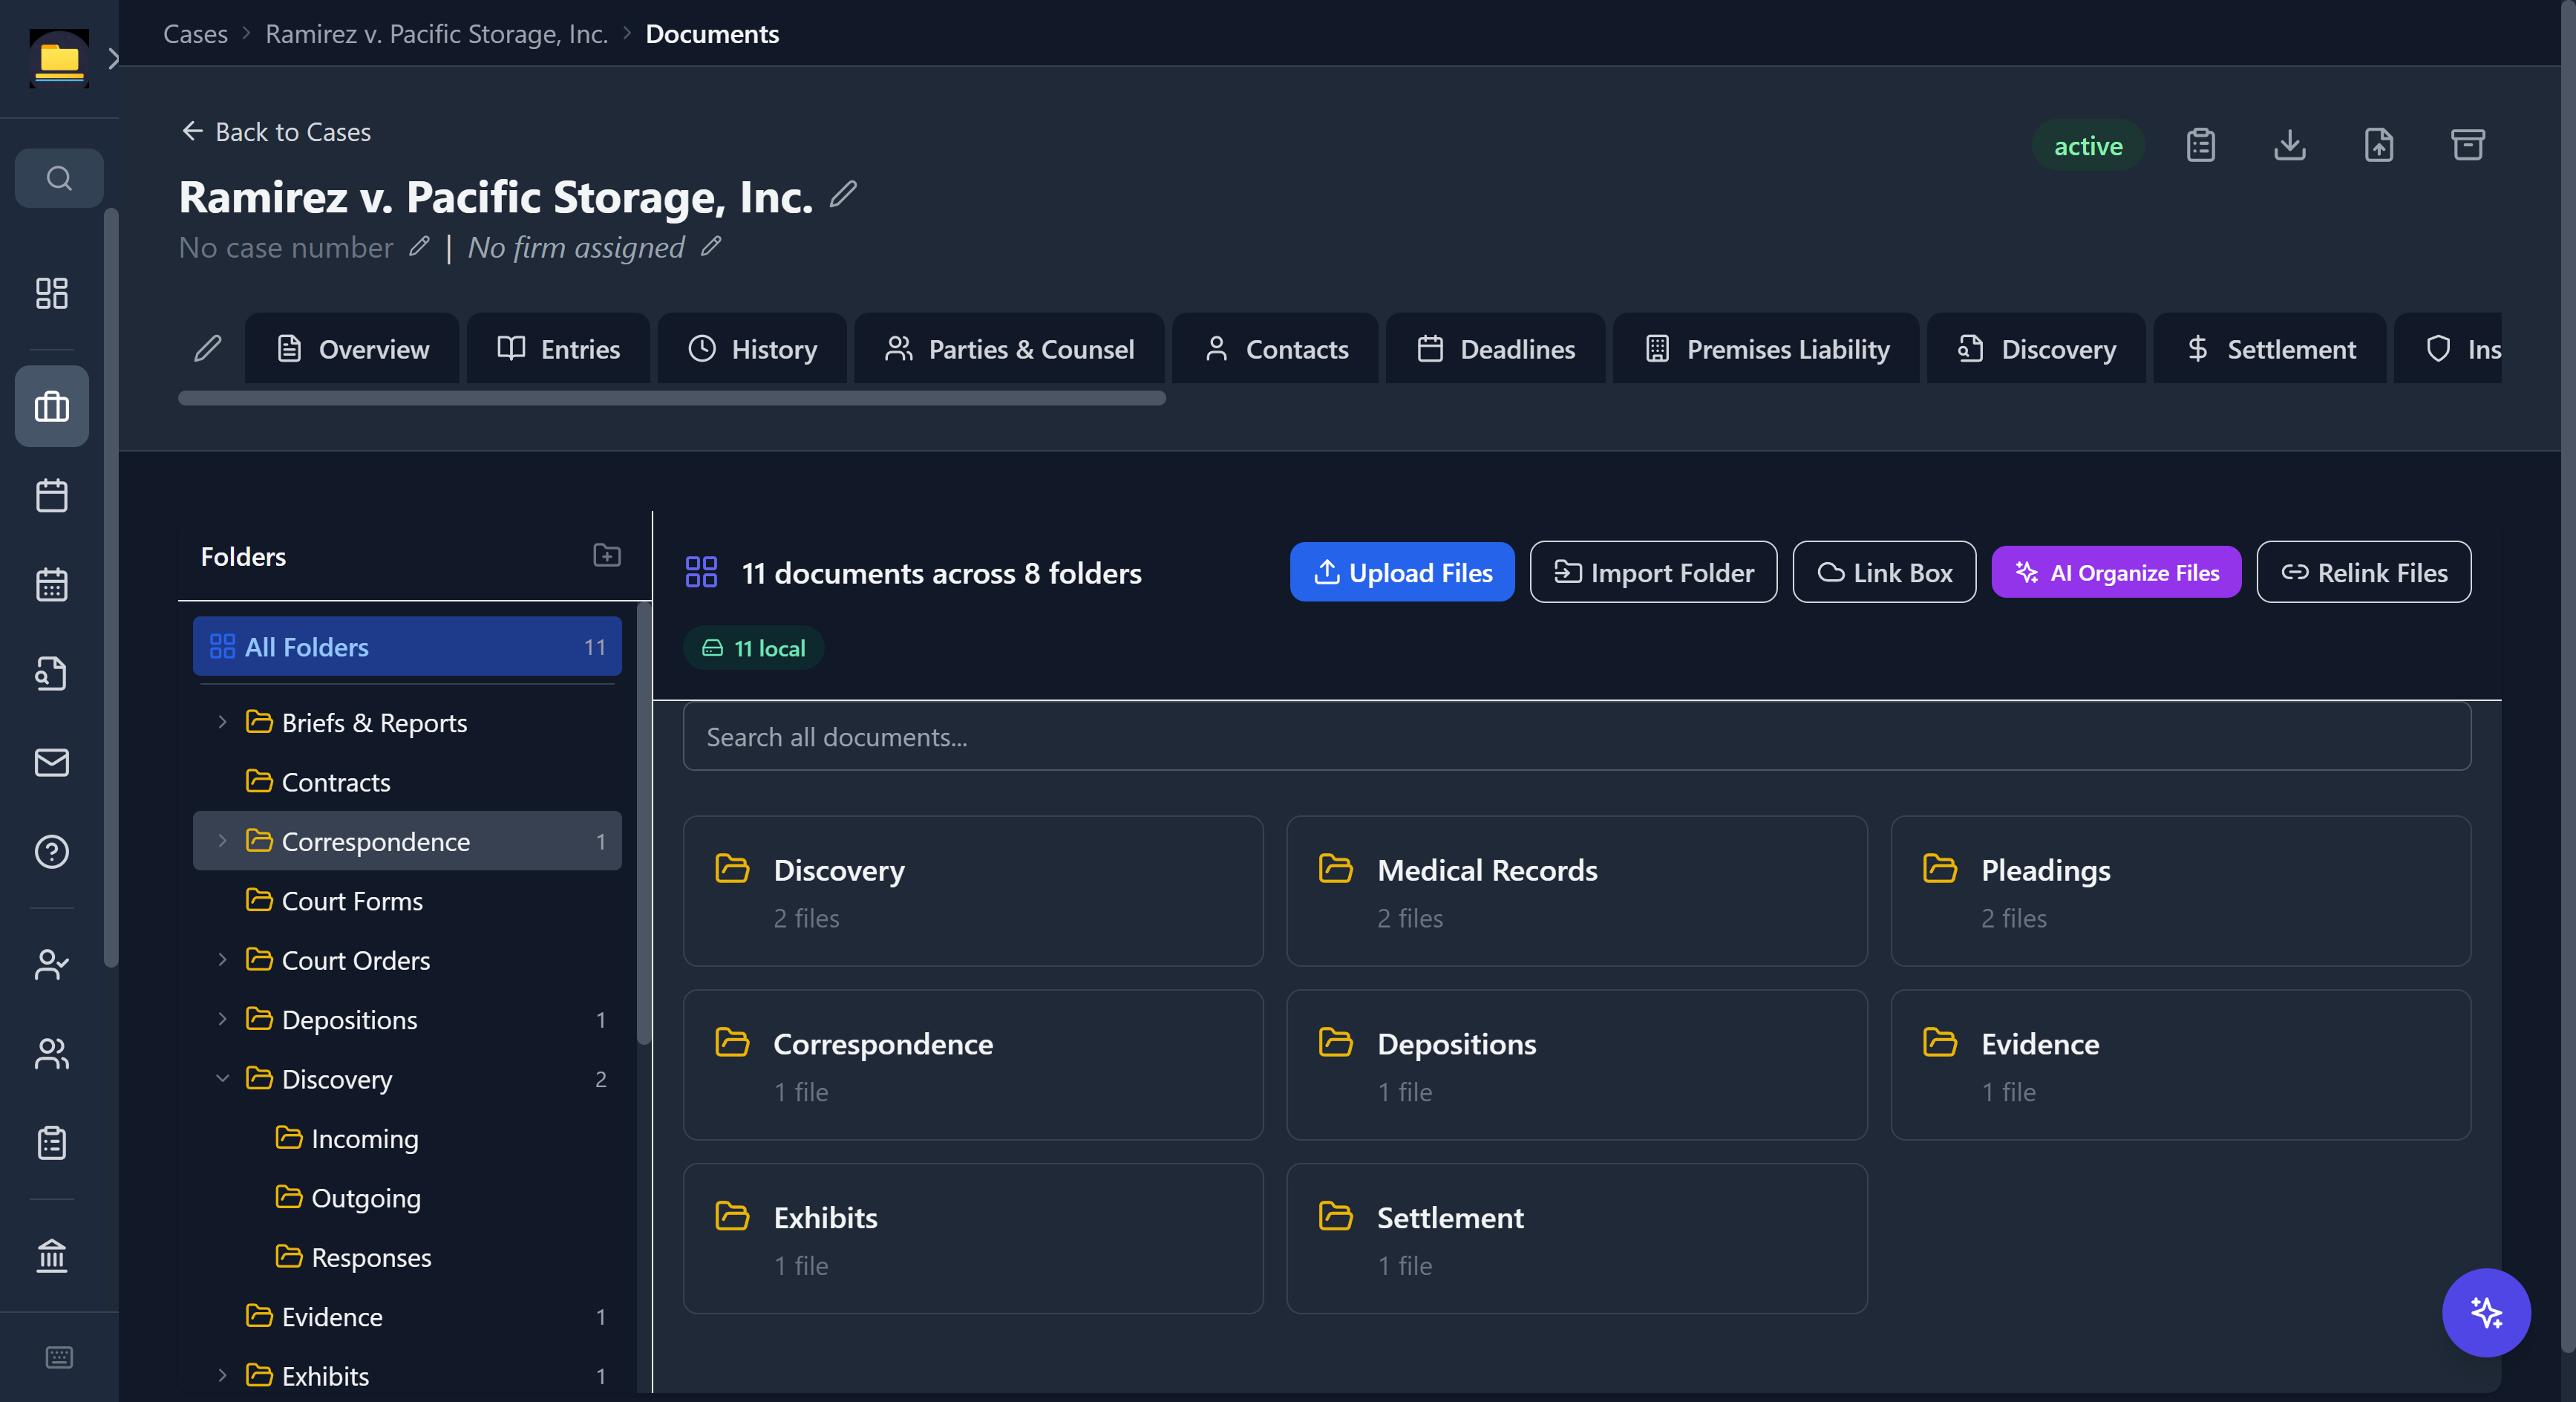Open the Settlement tab
The height and width of the screenshot is (1402, 2576).
click(2270, 348)
